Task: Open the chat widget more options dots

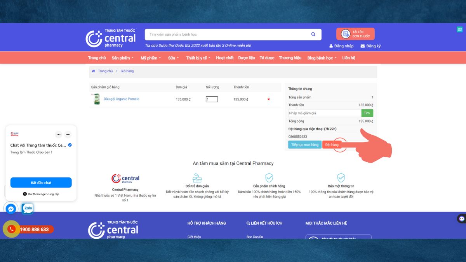Action: coord(59,135)
